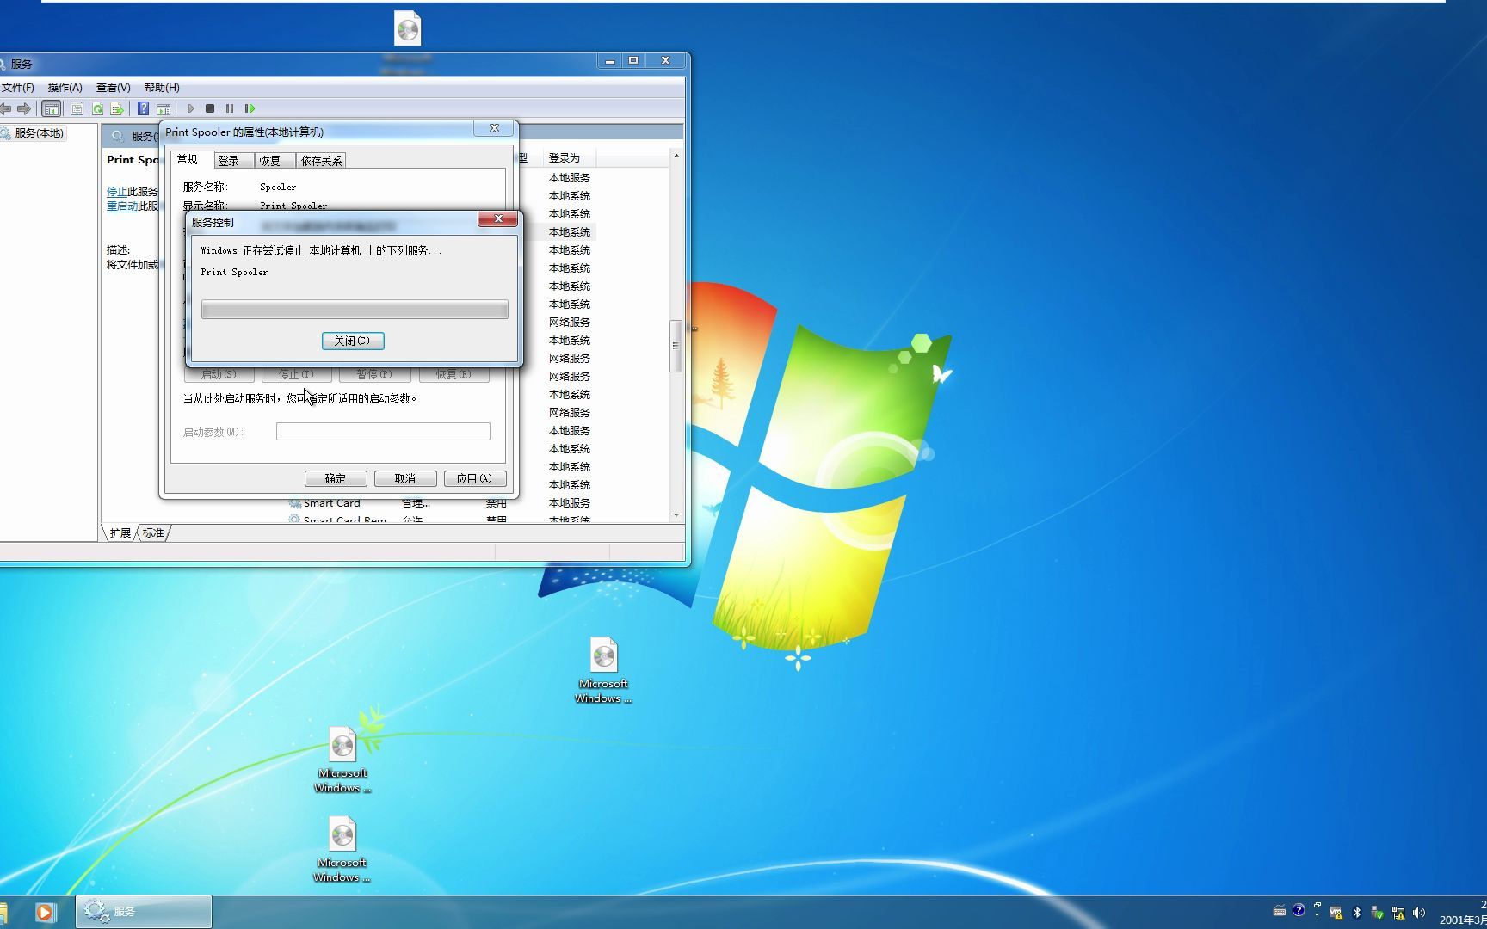Click the 启动参数 input field
This screenshot has height=929, width=1487.
[383, 431]
